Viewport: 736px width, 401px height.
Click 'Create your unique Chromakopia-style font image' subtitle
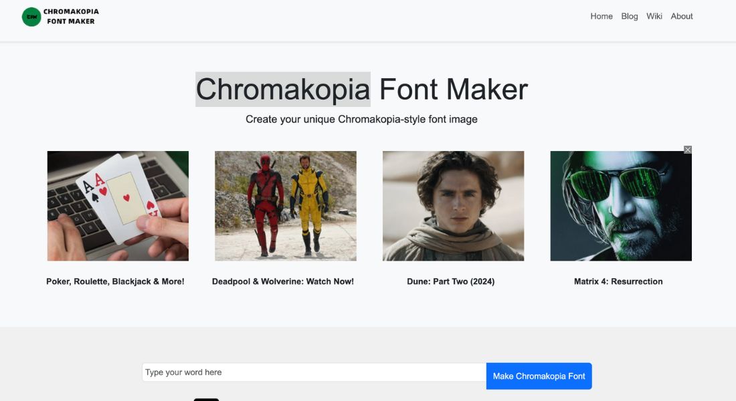pyautogui.click(x=361, y=119)
